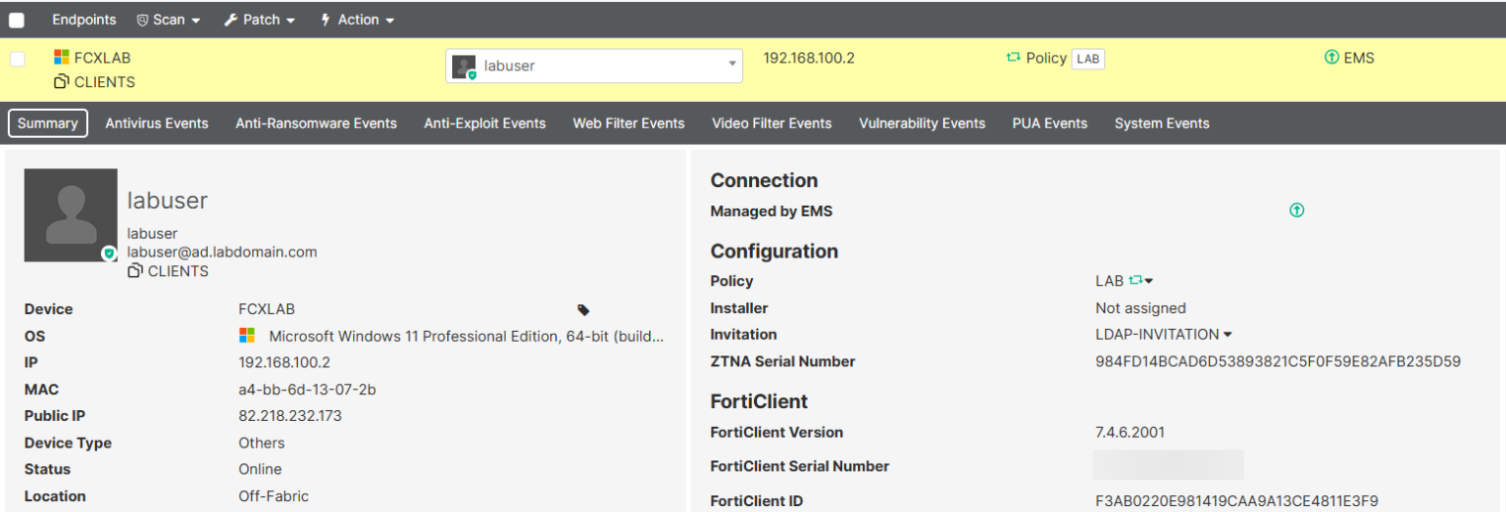1506x512 pixels.
Task: Click the Endpoints header label
Action: coord(83,20)
